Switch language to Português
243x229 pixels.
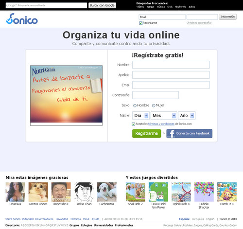[x=198, y=219]
